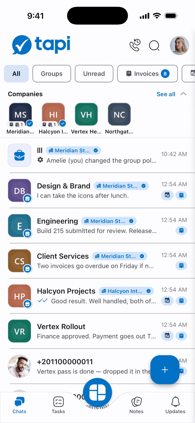The image size is (195, 423).
Task: Tap Meridian tag beside Engineering
Action: pos(109,221)
